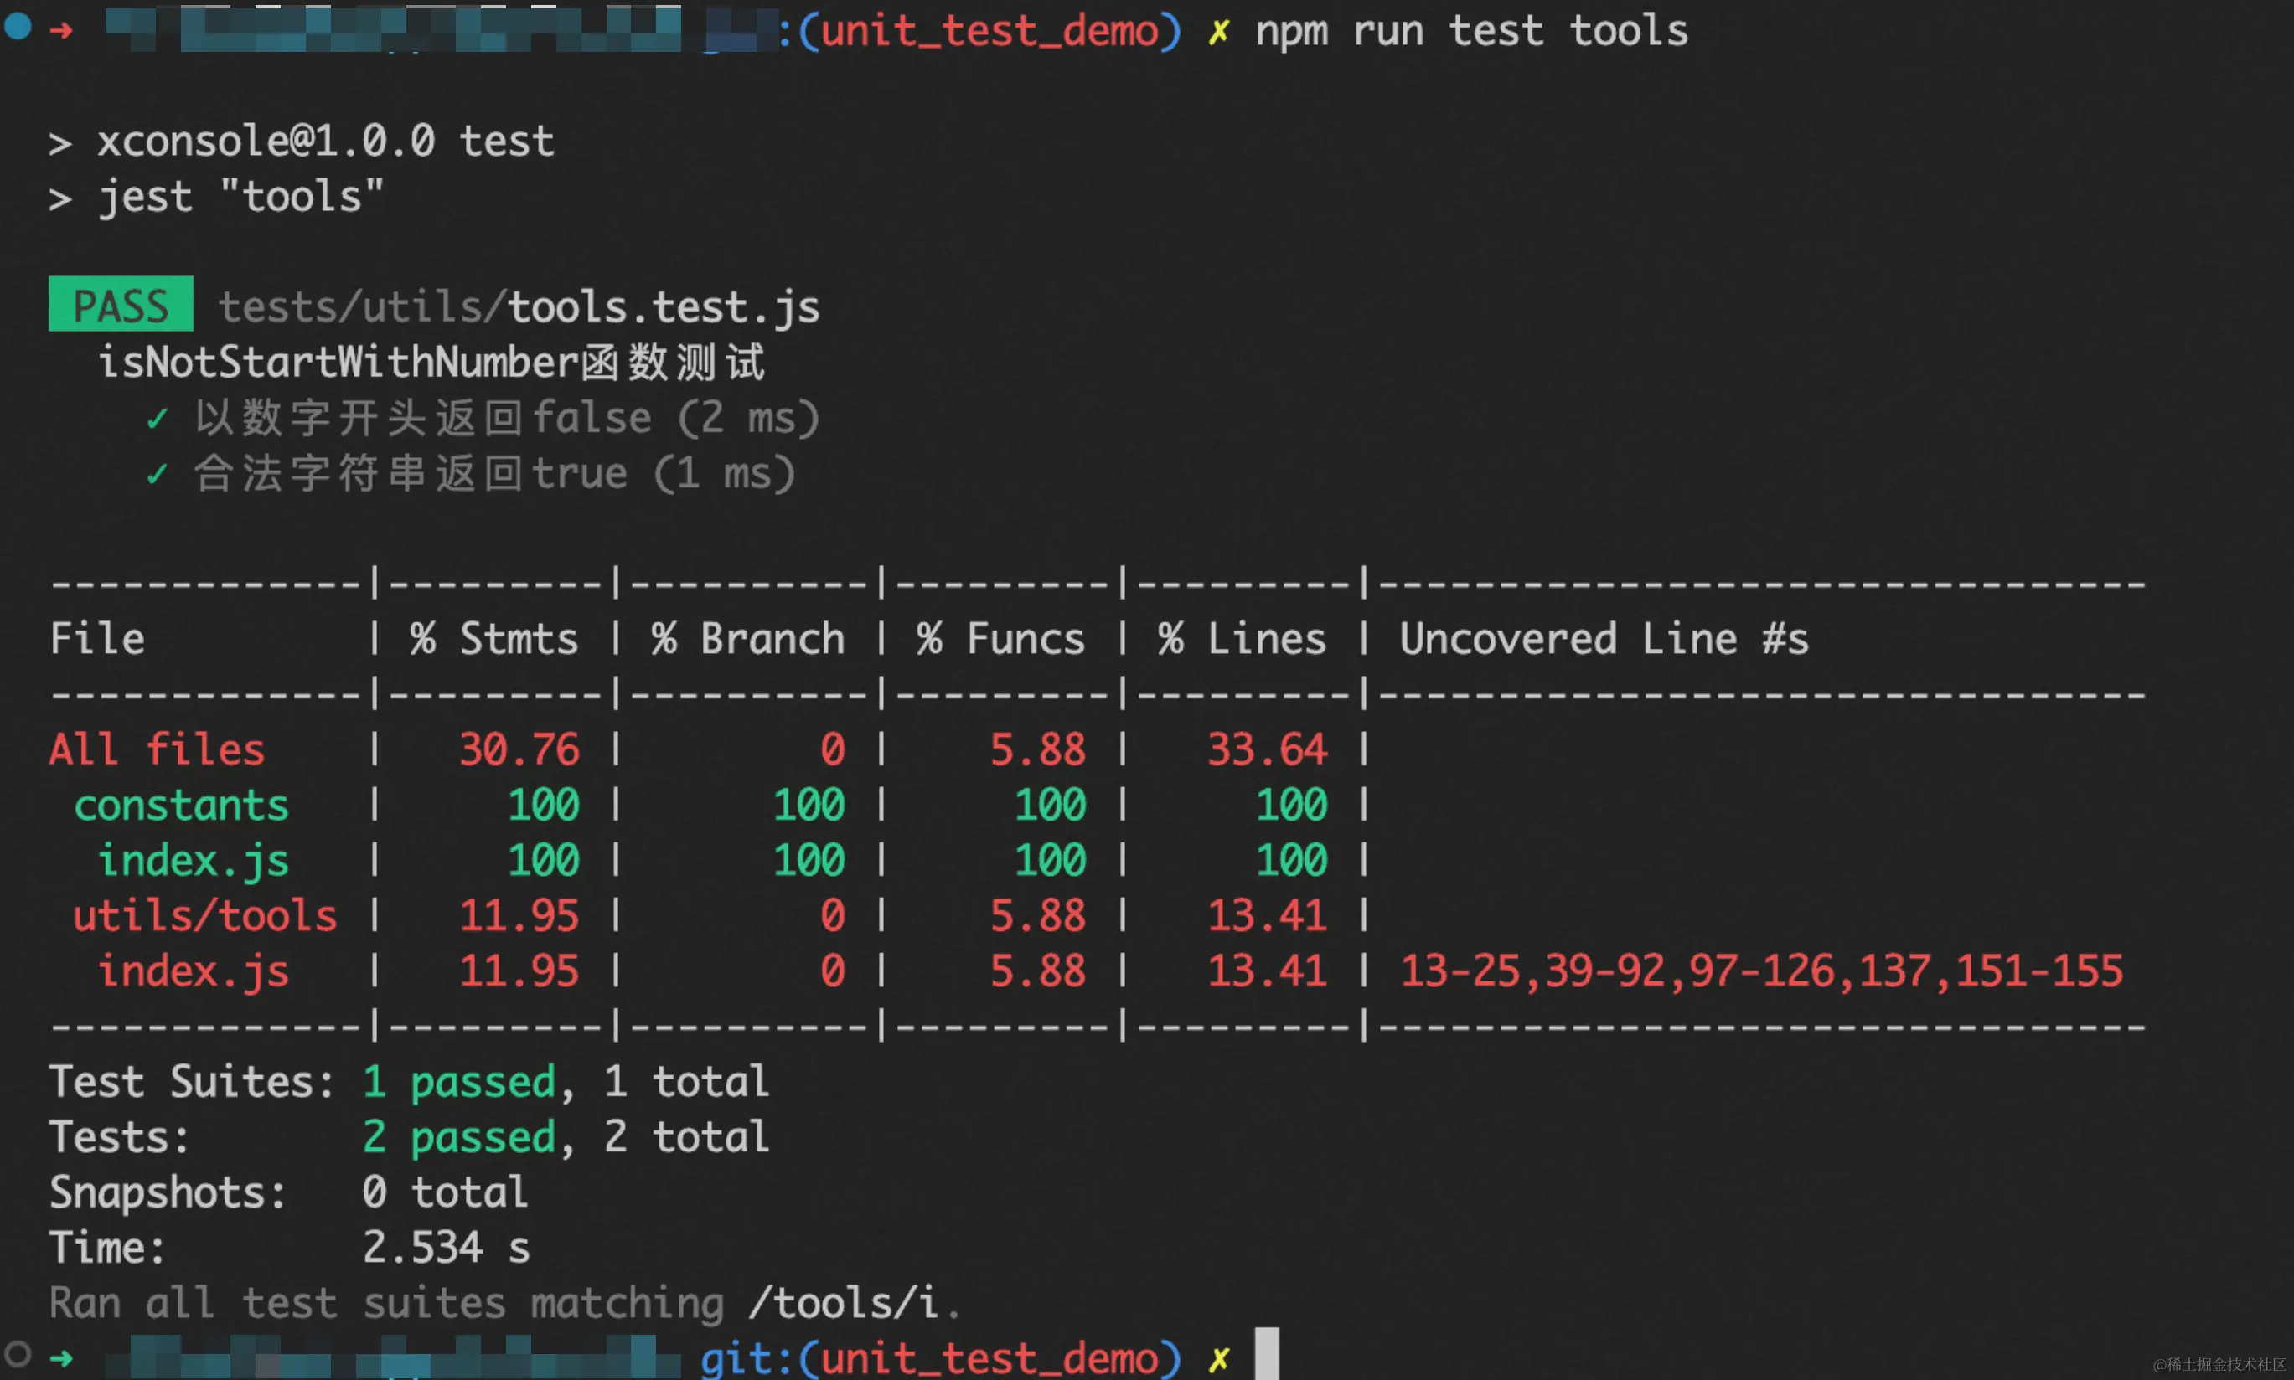Viewport: 2294px width, 1380px height.
Task: Click the yellow git dirty X marker at top
Action: pos(1218,33)
